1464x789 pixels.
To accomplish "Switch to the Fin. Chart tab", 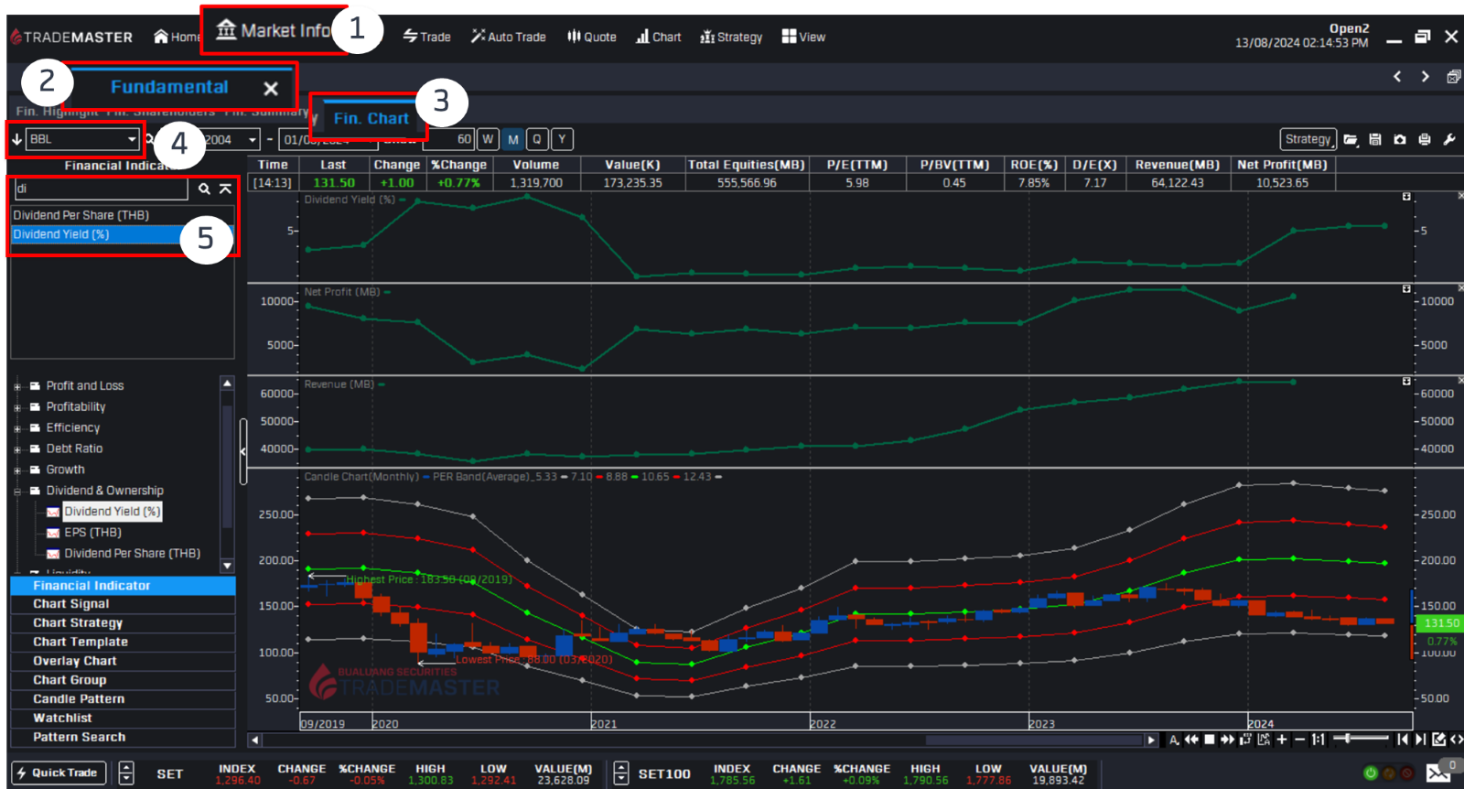I will 370,118.
